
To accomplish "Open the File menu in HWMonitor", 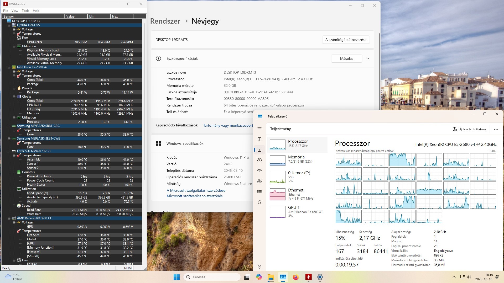I will (6, 11).
